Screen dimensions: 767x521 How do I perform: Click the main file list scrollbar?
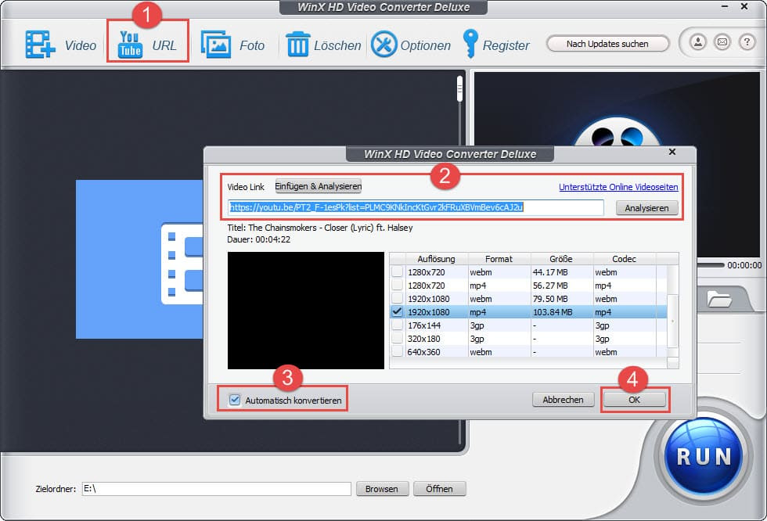pos(459,88)
